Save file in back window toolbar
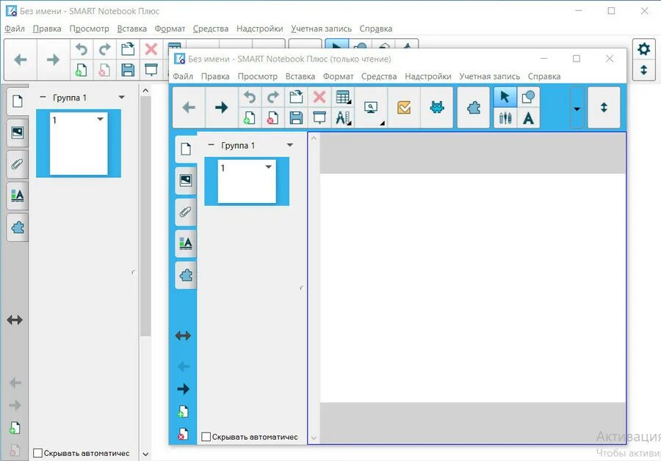 pos(128,70)
